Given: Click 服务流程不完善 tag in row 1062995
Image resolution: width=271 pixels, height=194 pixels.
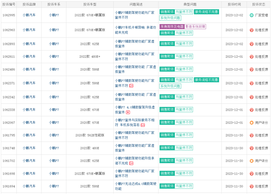Looking at the screenshot, I should (206, 12).
